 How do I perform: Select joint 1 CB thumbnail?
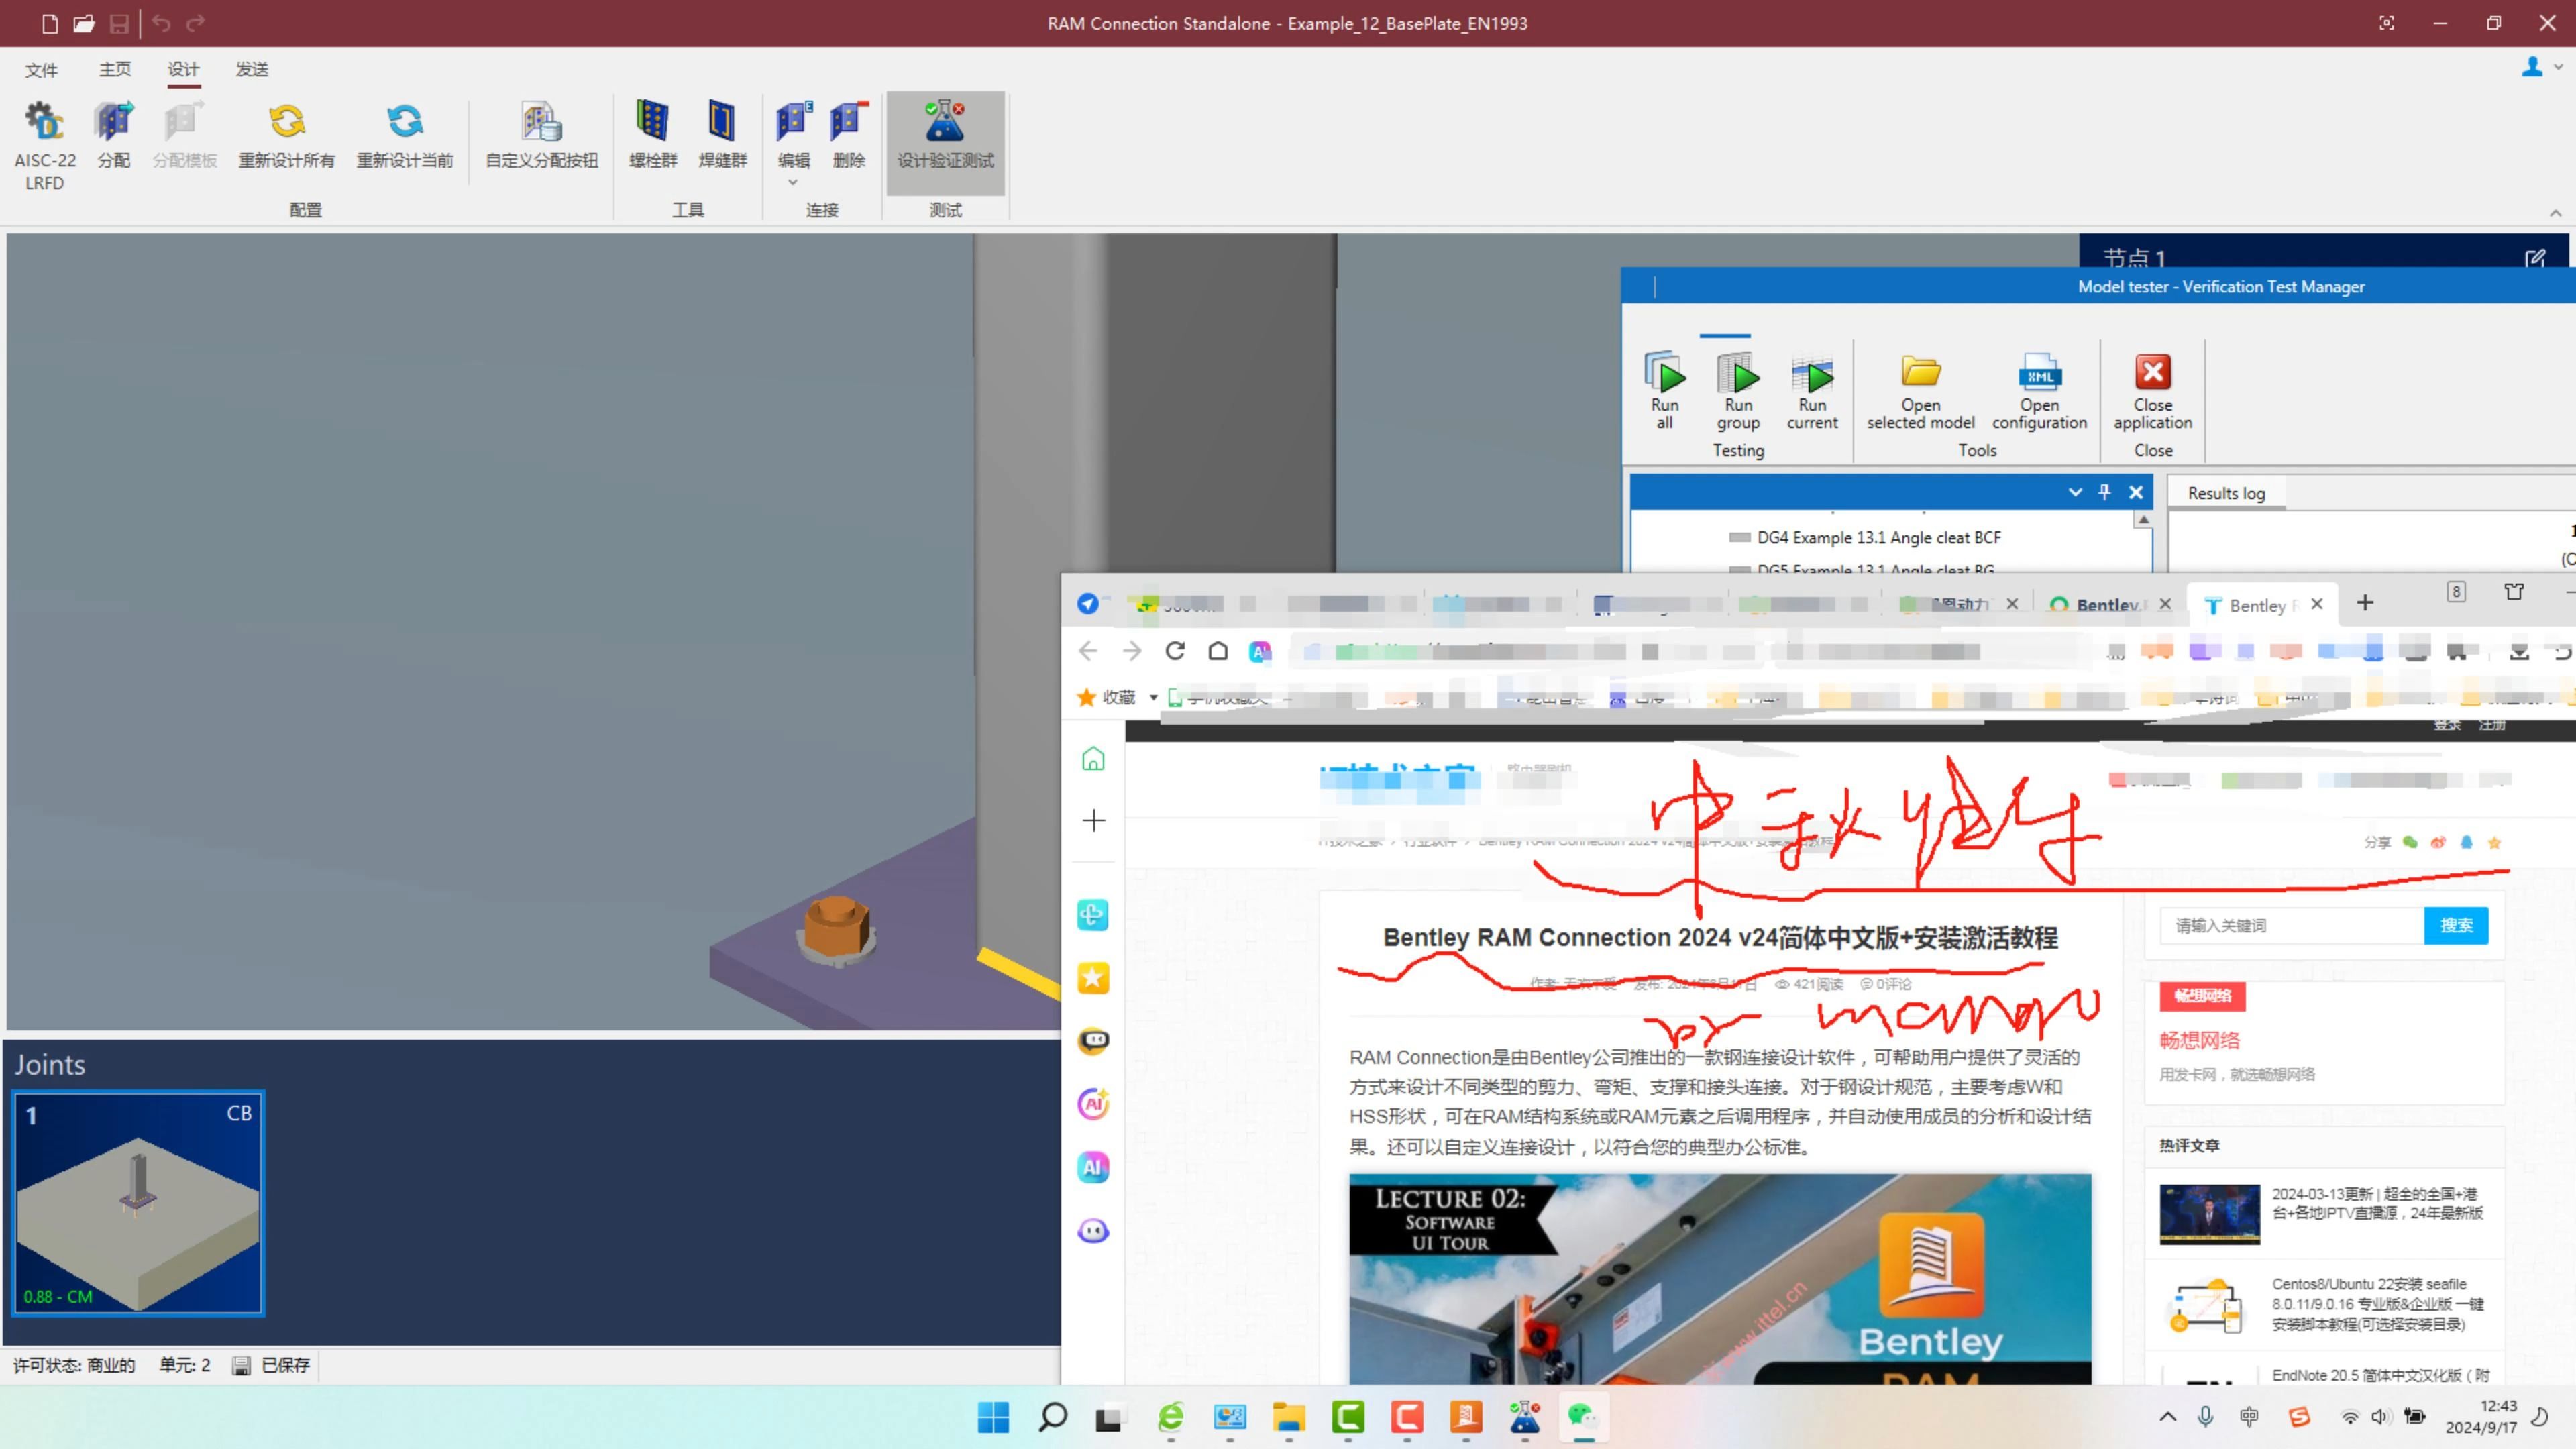click(x=138, y=1203)
